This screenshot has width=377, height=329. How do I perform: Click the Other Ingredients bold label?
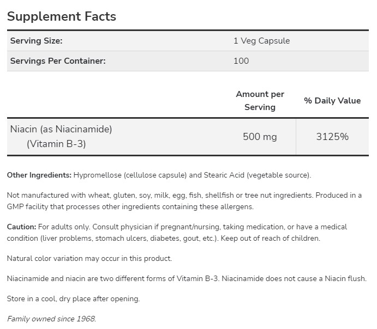click(39, 175)
